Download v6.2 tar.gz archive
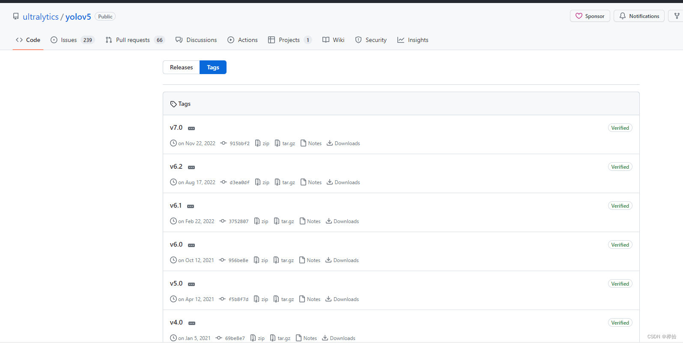Image resolution: width=683 pixels, height=343 pixels. [x=285, y=182]
